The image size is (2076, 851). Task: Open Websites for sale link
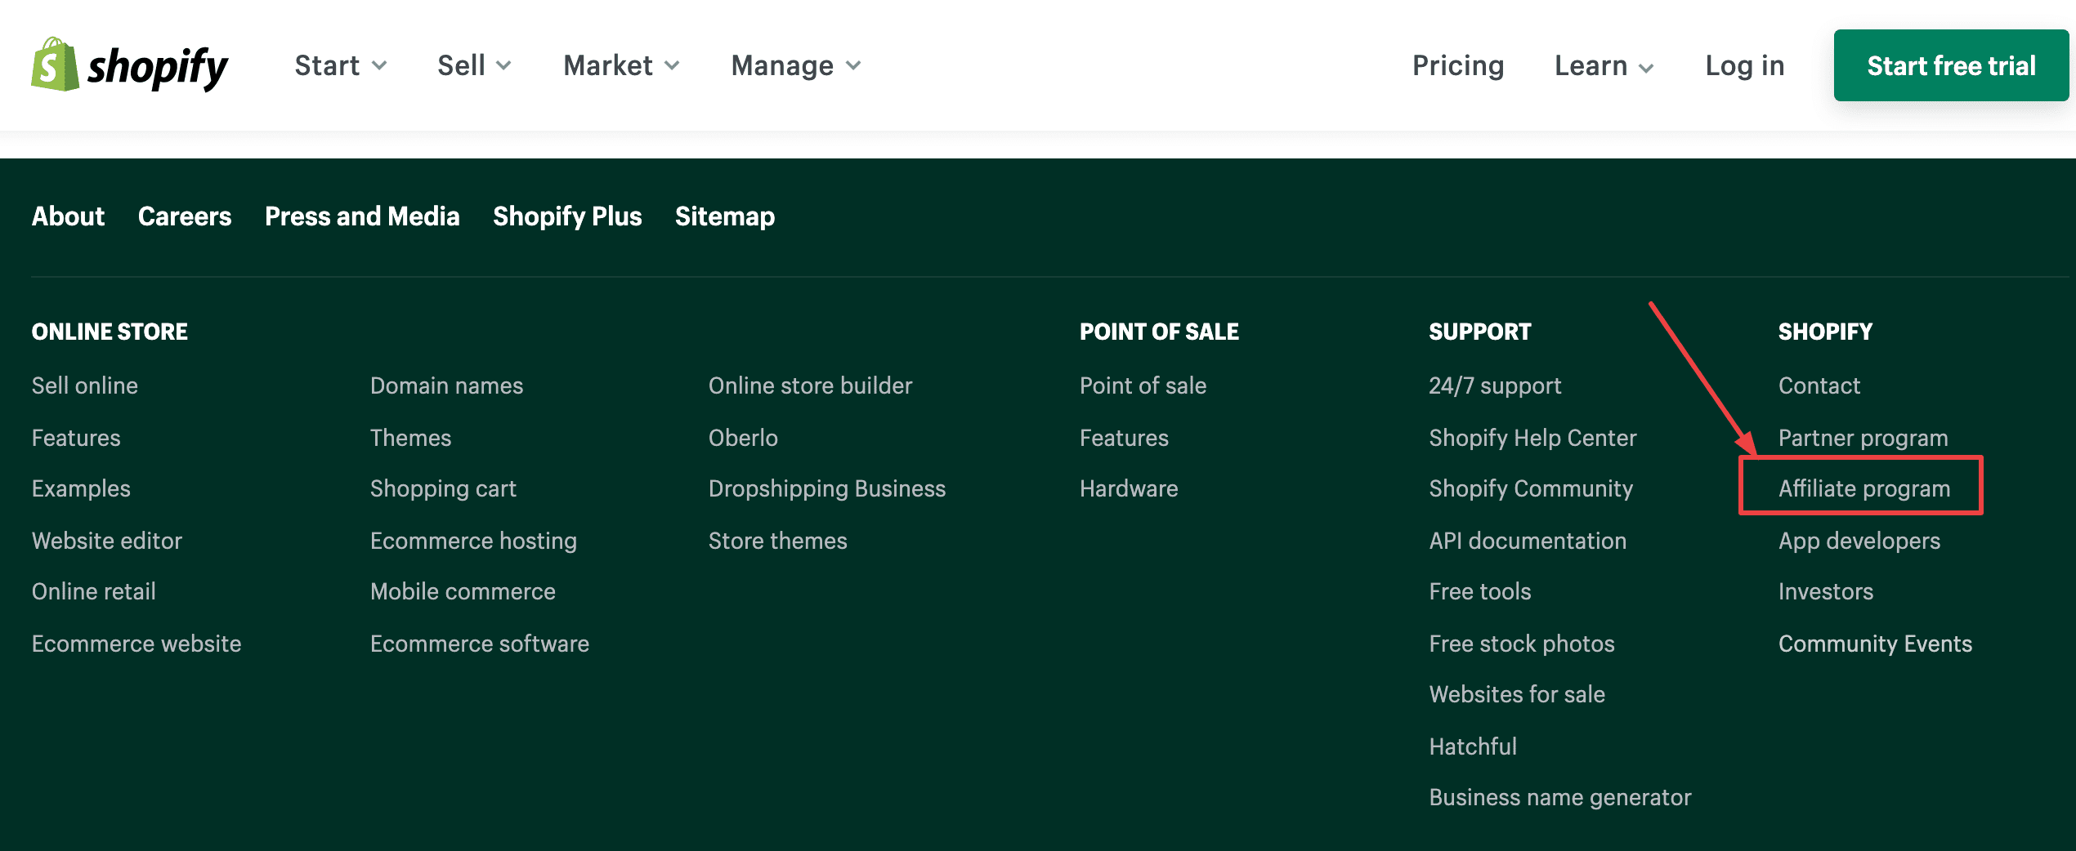[1517, 694]
